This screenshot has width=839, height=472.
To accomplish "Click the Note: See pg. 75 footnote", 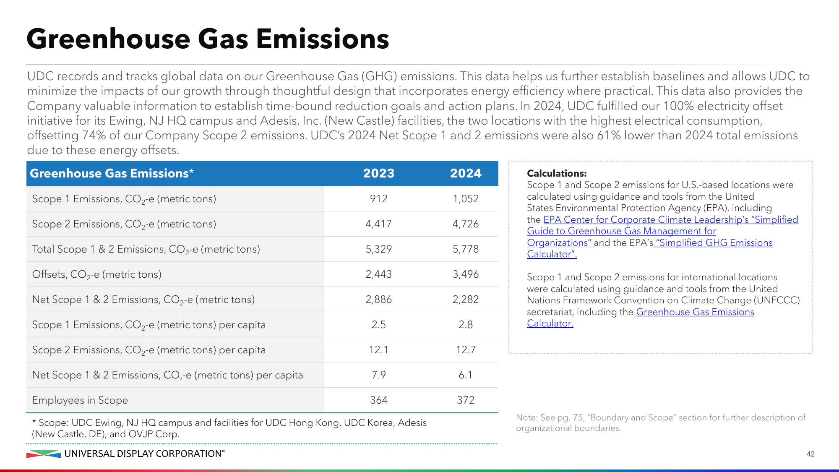I will tap(661, 422).
